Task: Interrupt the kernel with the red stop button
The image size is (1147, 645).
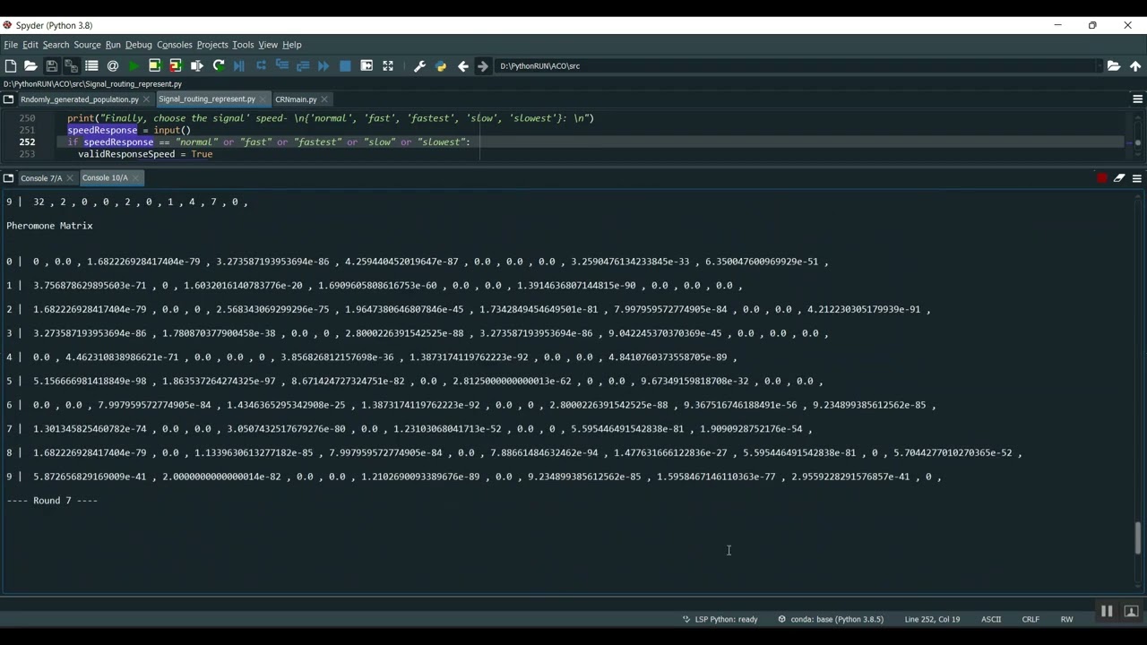Action: (x=1102, y=178)
